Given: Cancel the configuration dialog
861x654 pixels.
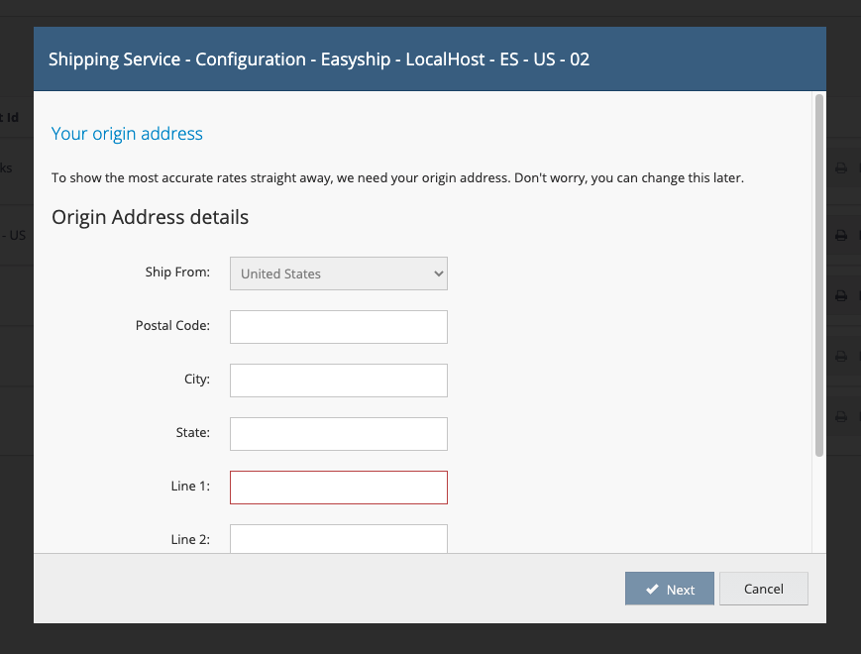Looking at the screenshot, I should coord(763,589).
